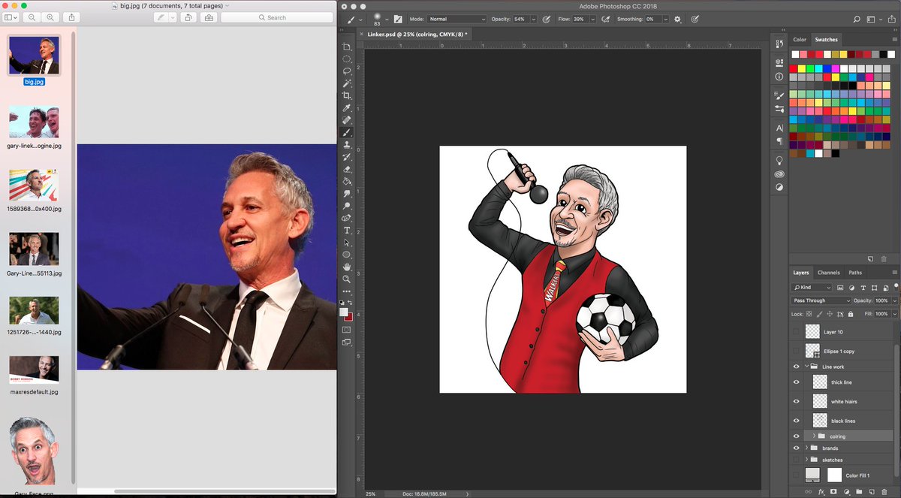901x498 pixels.
Task: Hide the white hairs layer
Action: pos(797,401)
